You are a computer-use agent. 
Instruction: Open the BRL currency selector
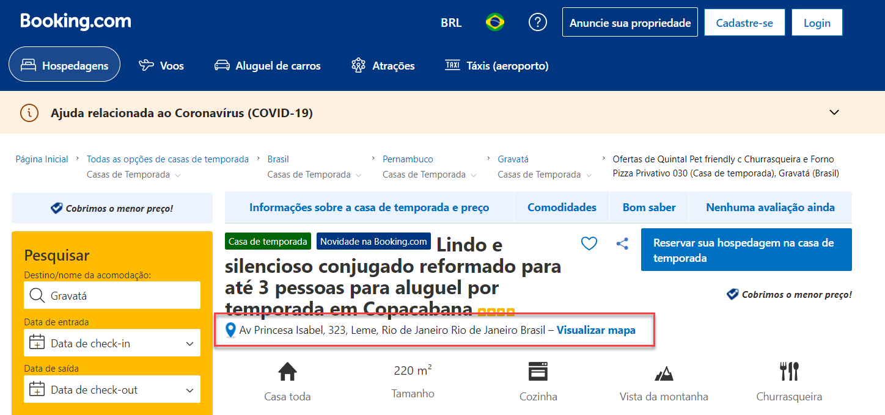click(451, 23)
